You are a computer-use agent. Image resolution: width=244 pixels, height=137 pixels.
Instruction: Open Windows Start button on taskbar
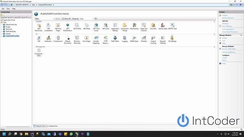point(4,134)
